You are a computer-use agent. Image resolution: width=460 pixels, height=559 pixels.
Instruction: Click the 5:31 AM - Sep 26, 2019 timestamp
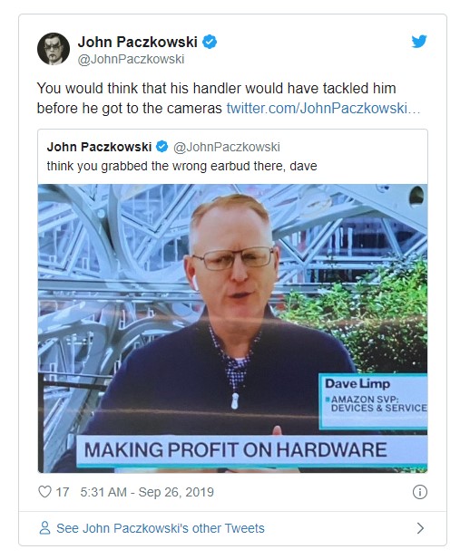[147, 492]
